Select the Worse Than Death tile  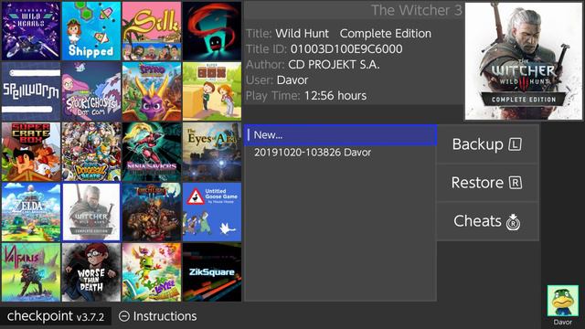click(91, 272)
